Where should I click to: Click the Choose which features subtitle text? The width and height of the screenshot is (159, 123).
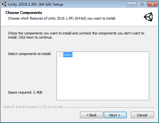pos(62,18)
